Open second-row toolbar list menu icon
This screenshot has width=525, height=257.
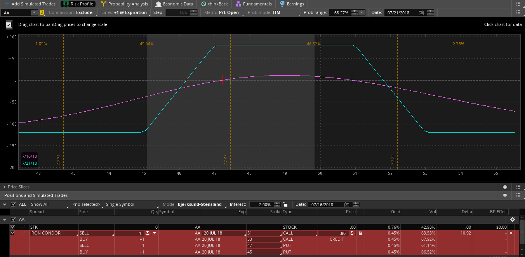tap(518, 12)
